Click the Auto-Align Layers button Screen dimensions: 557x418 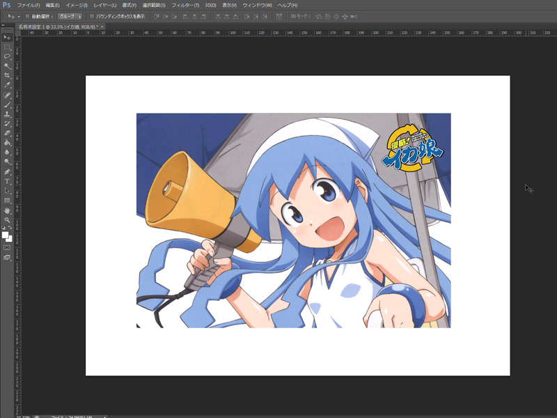(279, 16)
